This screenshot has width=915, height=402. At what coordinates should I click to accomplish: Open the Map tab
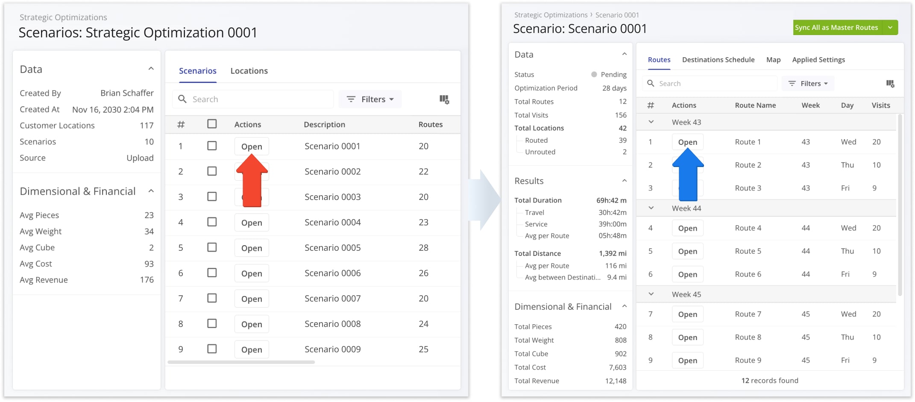(773, 59)
